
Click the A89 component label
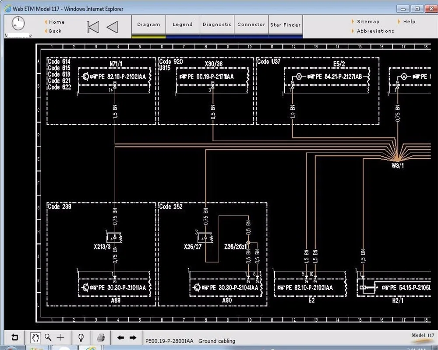tap(116, 300)
